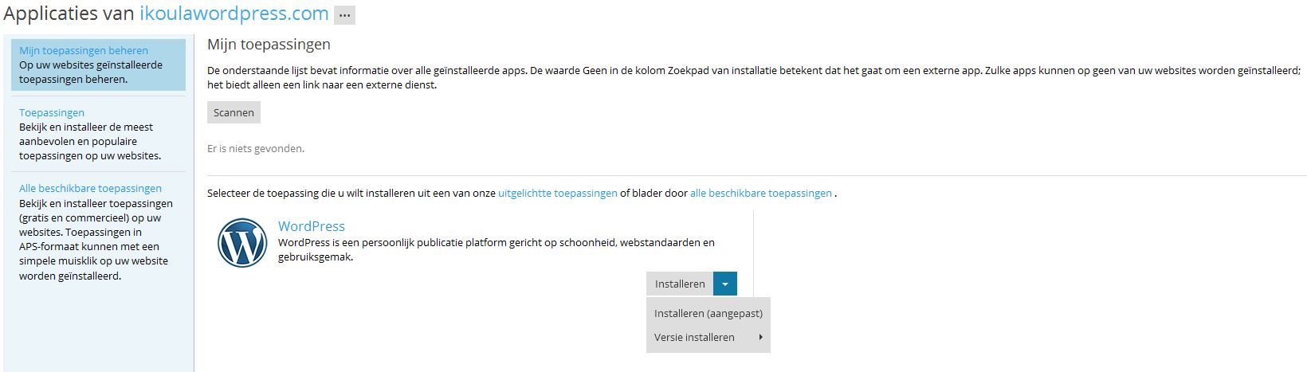Follow the uitgelichte toepassingen link
This screenshot has height=372, width=1307.
tap(557, 193)
